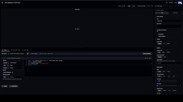Switch to the Alert tab

pos(25,50)
